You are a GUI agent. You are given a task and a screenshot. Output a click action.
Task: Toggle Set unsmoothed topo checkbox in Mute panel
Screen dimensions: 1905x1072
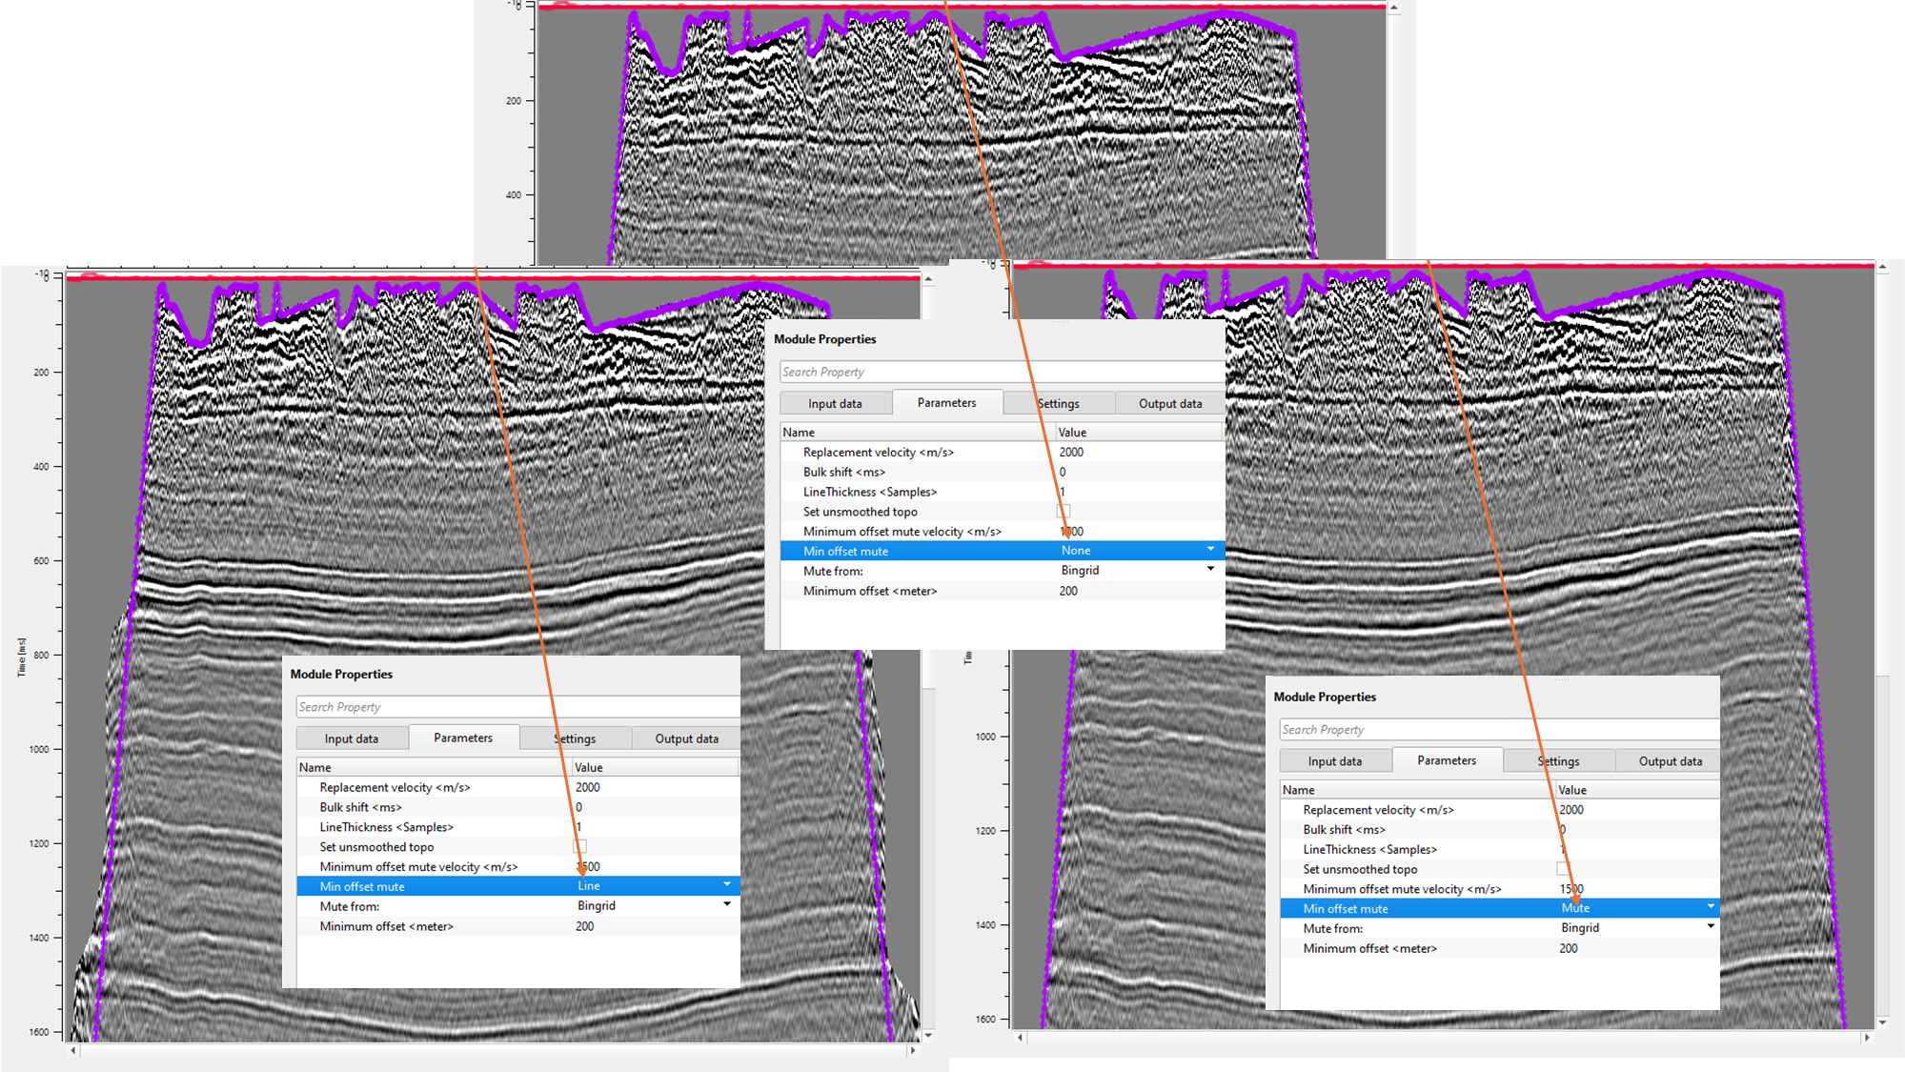(1563, 868)
